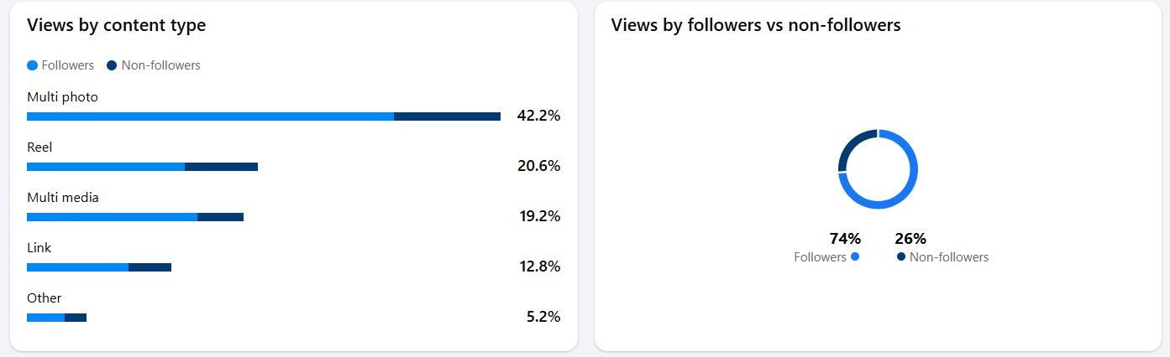Click the "Views by content type" heading
The height and width of the screenshot is (357, 1170).
click(x=116, y=25)
